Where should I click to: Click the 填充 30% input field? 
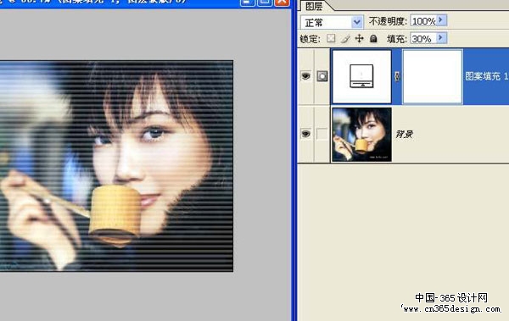tap(423, 39)
